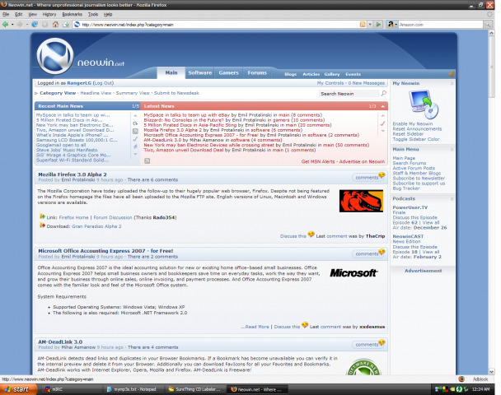
Task: Collapse the Podcasts sidebar section
Action: click(452, 199)
